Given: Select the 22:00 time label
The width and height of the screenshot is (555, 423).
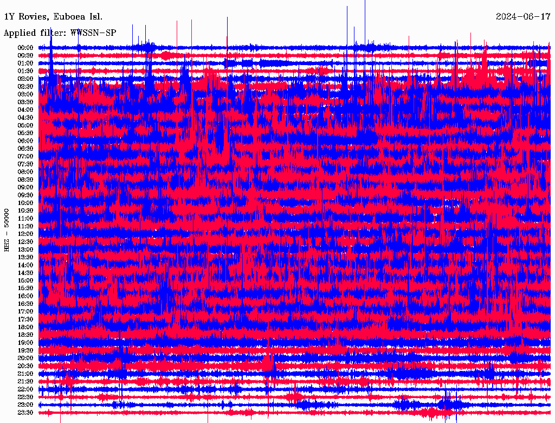Looking at the screenshot, I should (25, 390).
